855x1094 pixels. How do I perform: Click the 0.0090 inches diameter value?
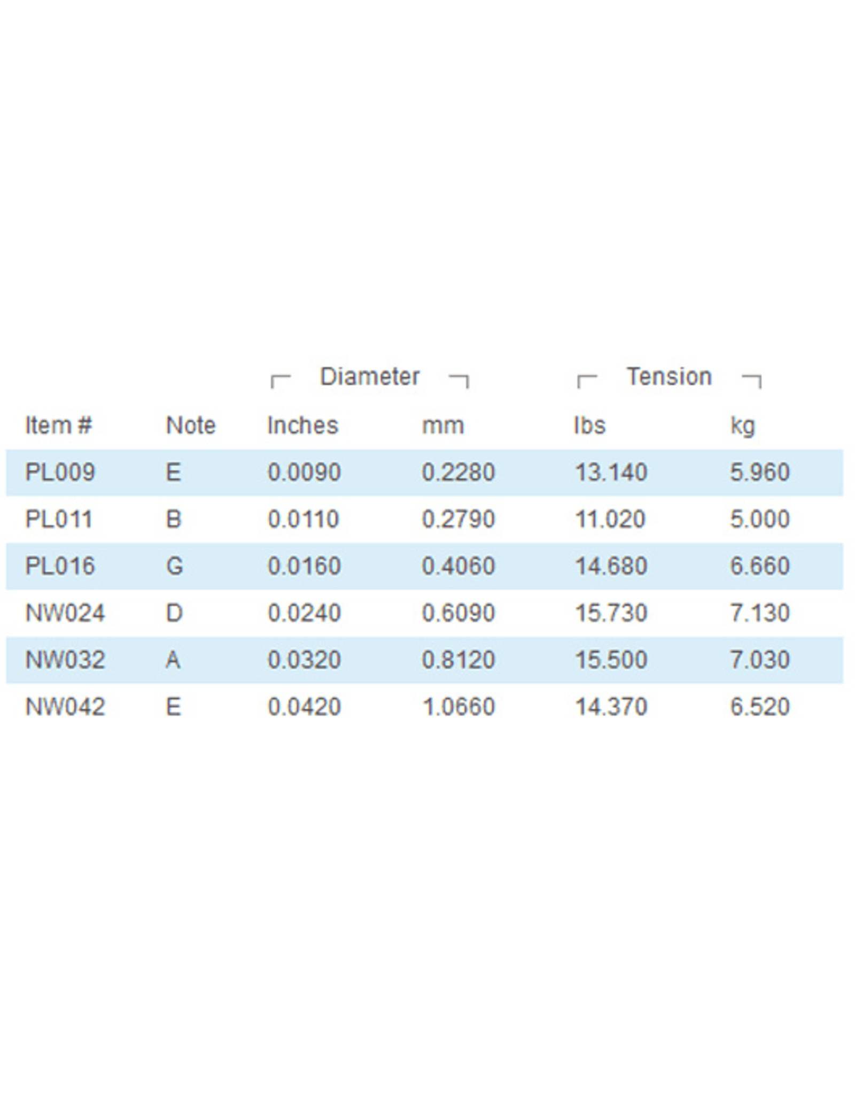point(304,472)
